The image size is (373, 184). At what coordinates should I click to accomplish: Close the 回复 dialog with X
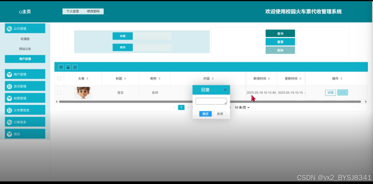[x=225, y=90]
